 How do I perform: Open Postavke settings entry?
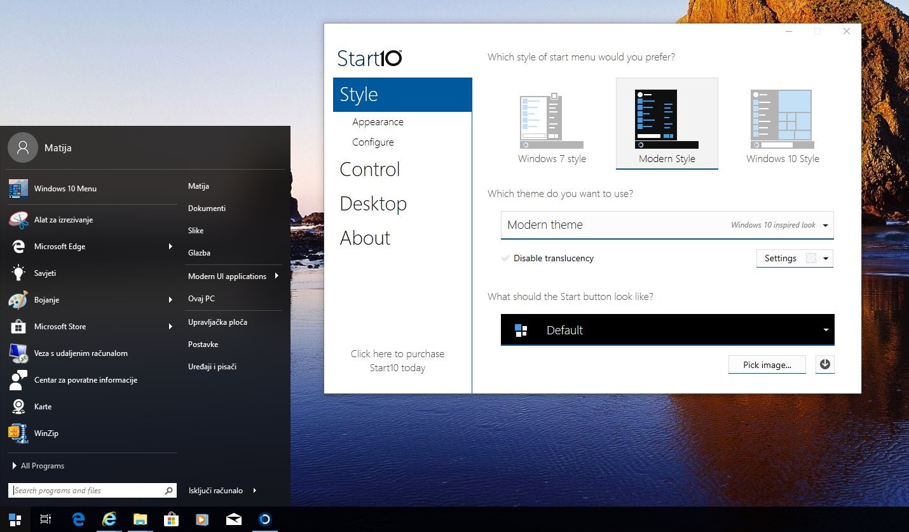tap(203, 344)
